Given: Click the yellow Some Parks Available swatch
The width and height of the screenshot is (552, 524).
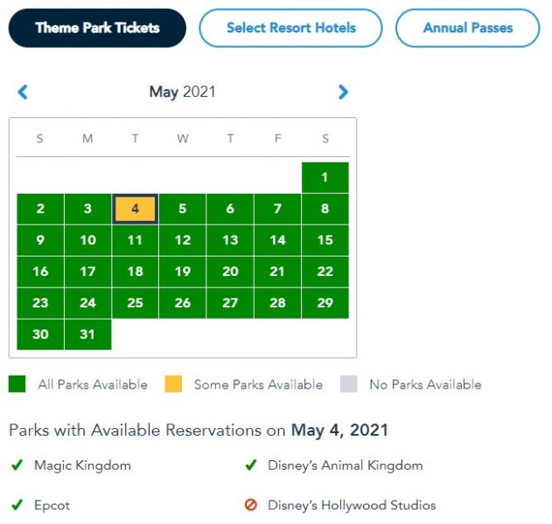Looking at the screenshot, I should pos(173,383).
